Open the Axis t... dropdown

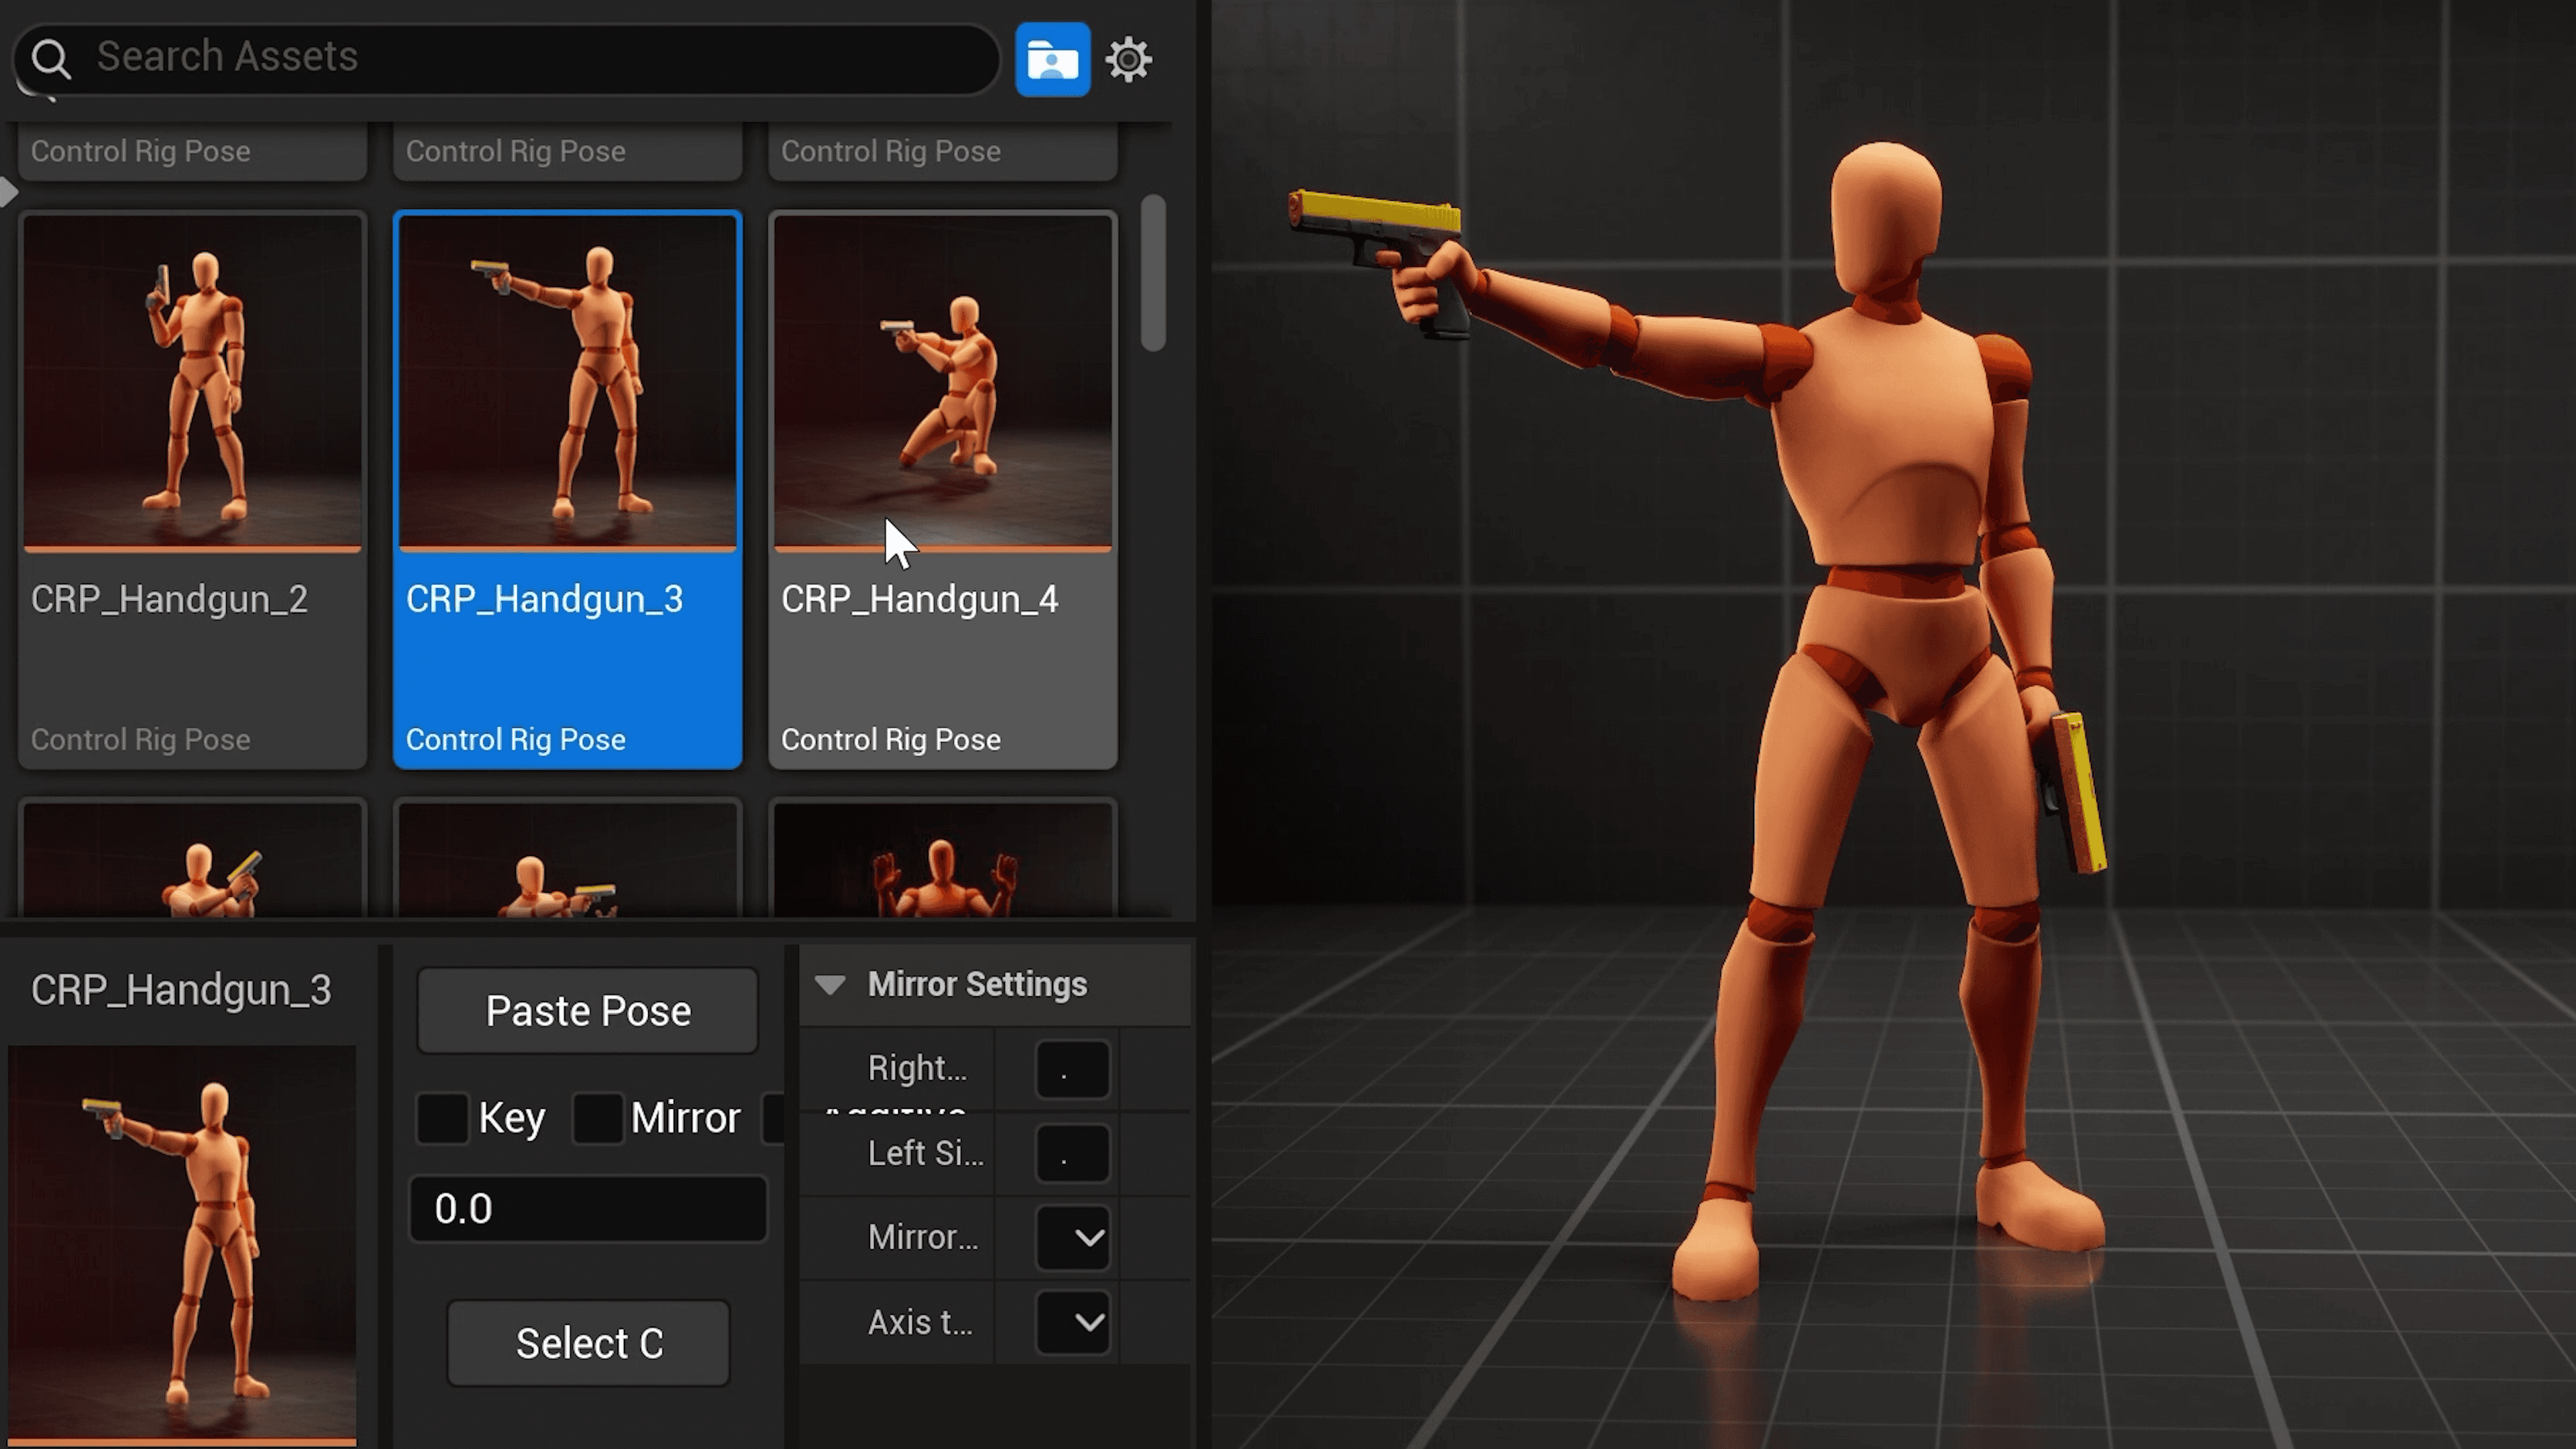coord(1072,1322)
